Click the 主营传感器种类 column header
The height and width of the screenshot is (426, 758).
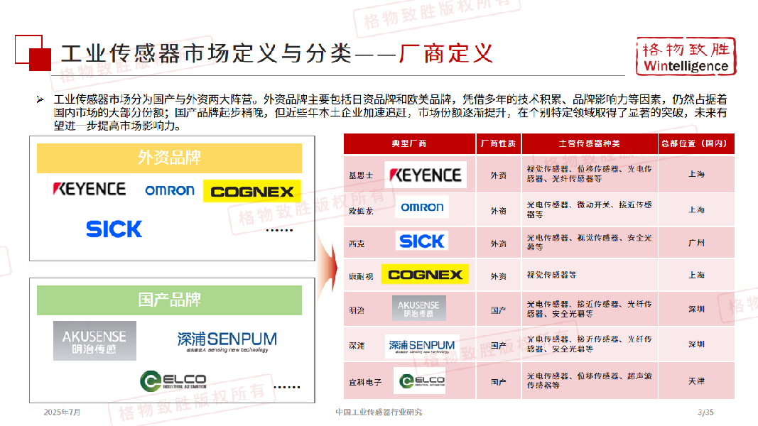(590, 143)
